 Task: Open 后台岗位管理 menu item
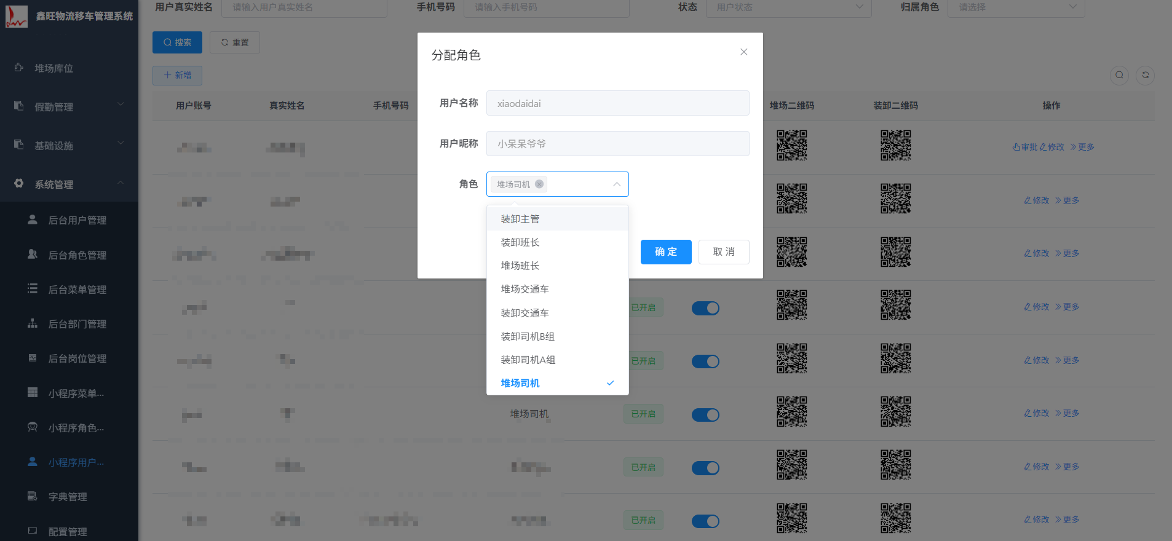tap(69, 358)
